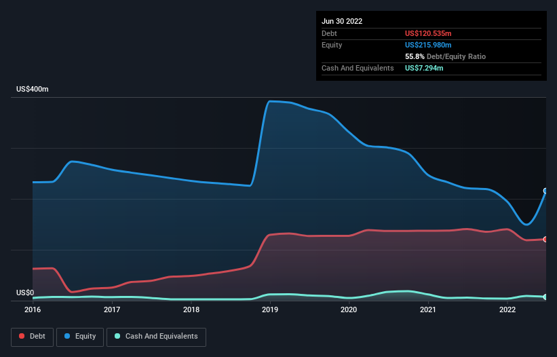
Task: Toggle the Debt series legend button
Action: 33,337
